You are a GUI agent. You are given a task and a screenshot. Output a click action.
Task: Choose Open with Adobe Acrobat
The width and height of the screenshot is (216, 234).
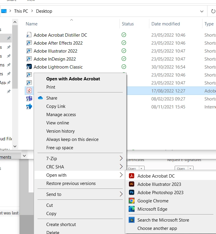point(73,79)
